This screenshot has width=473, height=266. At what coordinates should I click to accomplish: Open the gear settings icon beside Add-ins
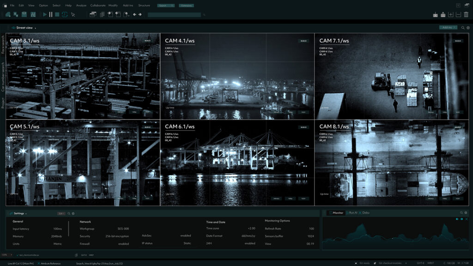tap(468, 28)
